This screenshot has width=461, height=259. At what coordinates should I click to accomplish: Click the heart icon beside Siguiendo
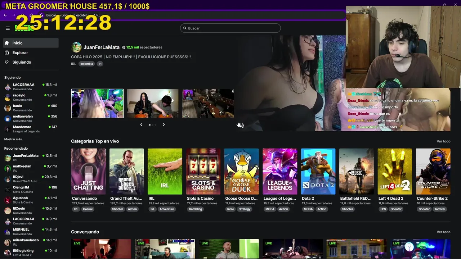(7, 62)
